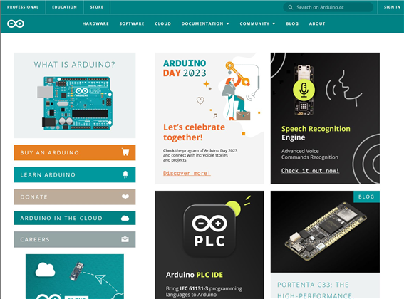Click the Sign In link

(x=392, y=7)
